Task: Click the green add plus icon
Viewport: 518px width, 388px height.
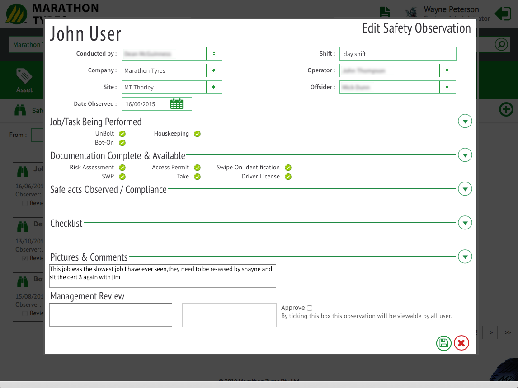Action: [x=506, y=109]
